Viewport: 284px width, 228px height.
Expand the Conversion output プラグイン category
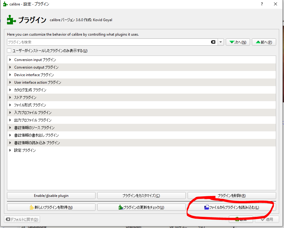tap(10, 67)
